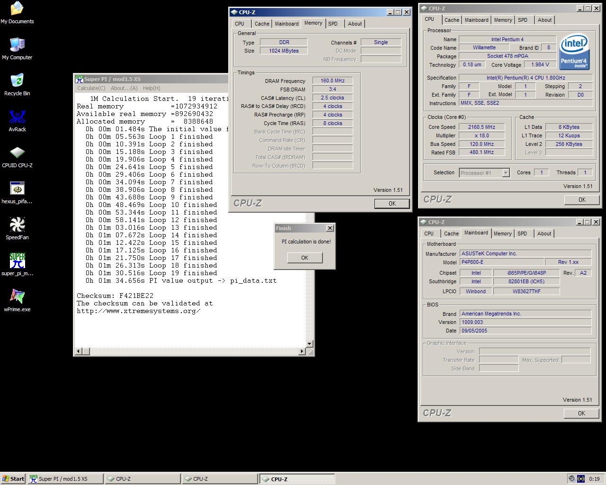This screenshot has width=606, height=485.
Task: Open About tab in Mainboard window
Action: point(544,234)
